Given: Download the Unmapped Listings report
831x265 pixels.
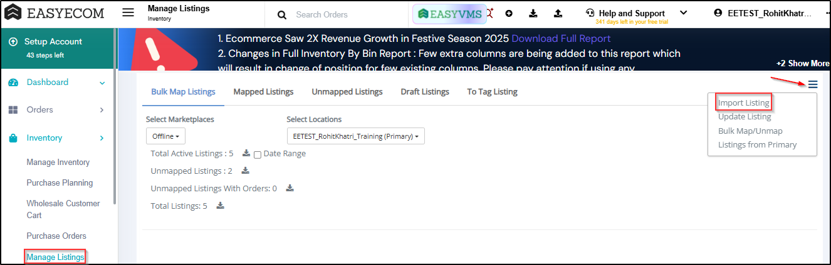Looking at the screenshot, I should pos(245,171).
